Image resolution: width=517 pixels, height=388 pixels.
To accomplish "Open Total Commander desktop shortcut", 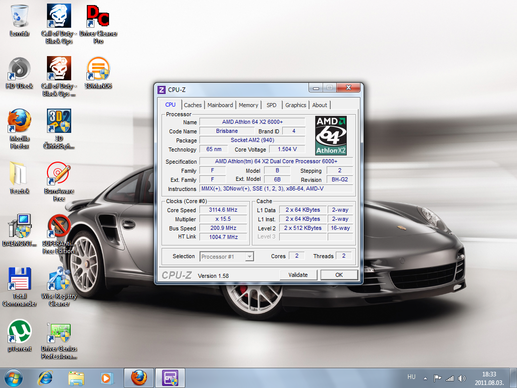I will pyautogui.click(x=20, y=280).
